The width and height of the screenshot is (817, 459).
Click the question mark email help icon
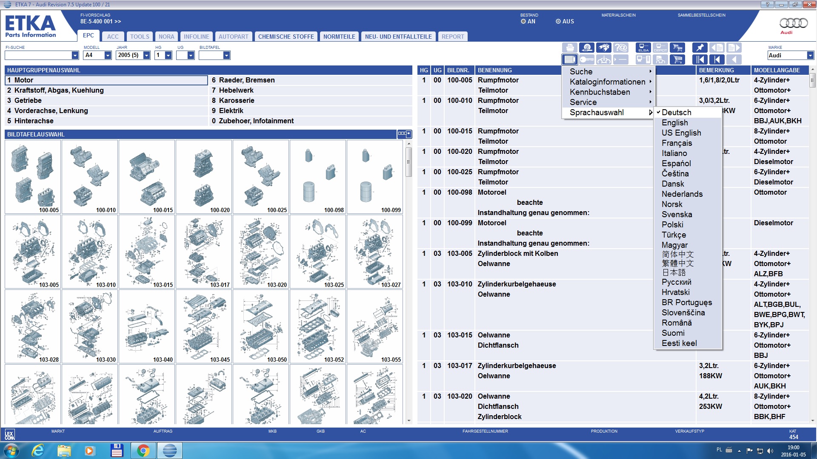pos(621,48)
